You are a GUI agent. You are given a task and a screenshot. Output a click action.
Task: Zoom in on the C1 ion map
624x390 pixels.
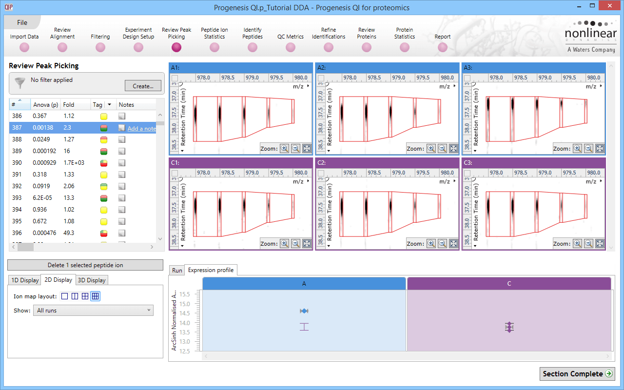pos(285,244)
